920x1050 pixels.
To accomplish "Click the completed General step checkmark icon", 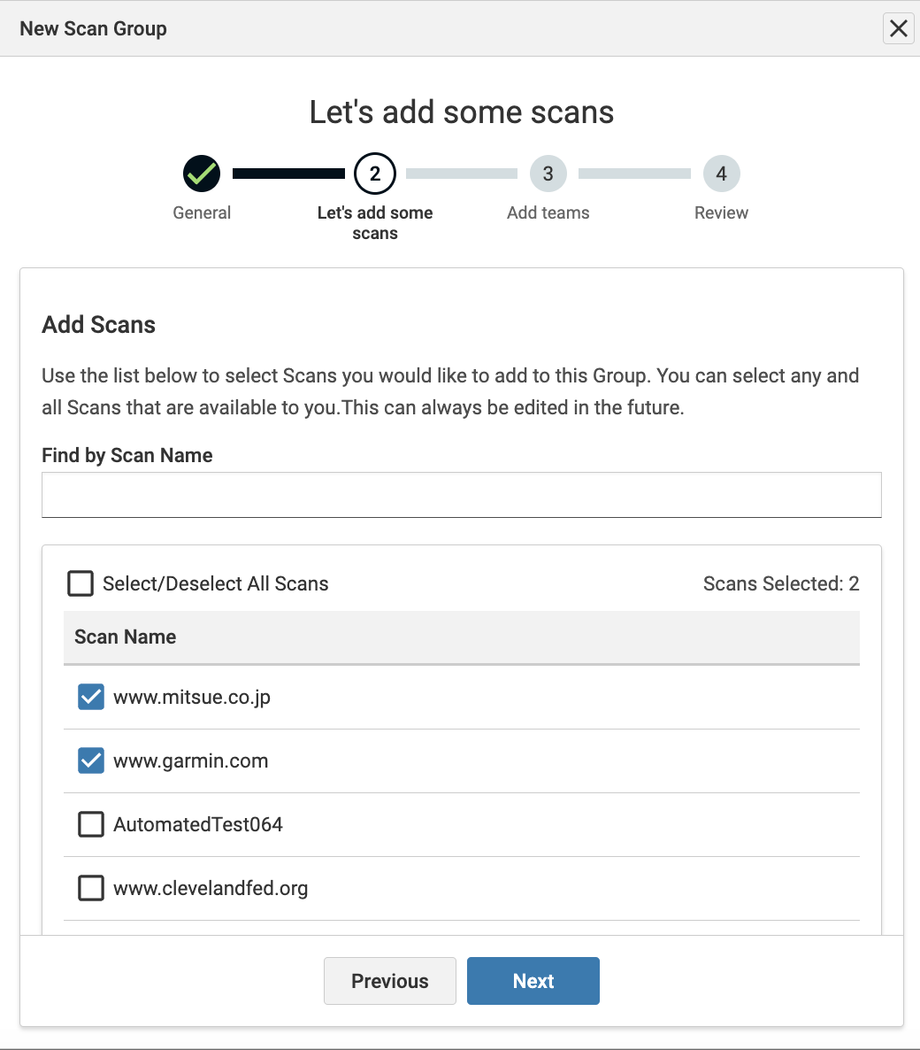I will coord(202,174).
